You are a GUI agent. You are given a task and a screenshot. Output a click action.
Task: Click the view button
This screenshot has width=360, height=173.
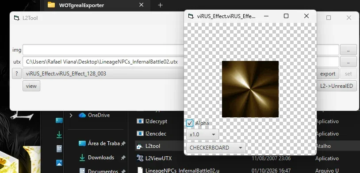pos(31,86)
